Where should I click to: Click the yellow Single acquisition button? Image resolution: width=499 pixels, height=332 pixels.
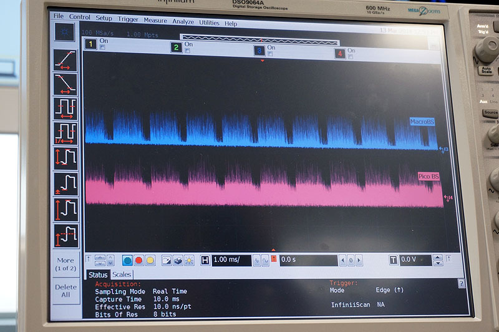tap(150, 260)
